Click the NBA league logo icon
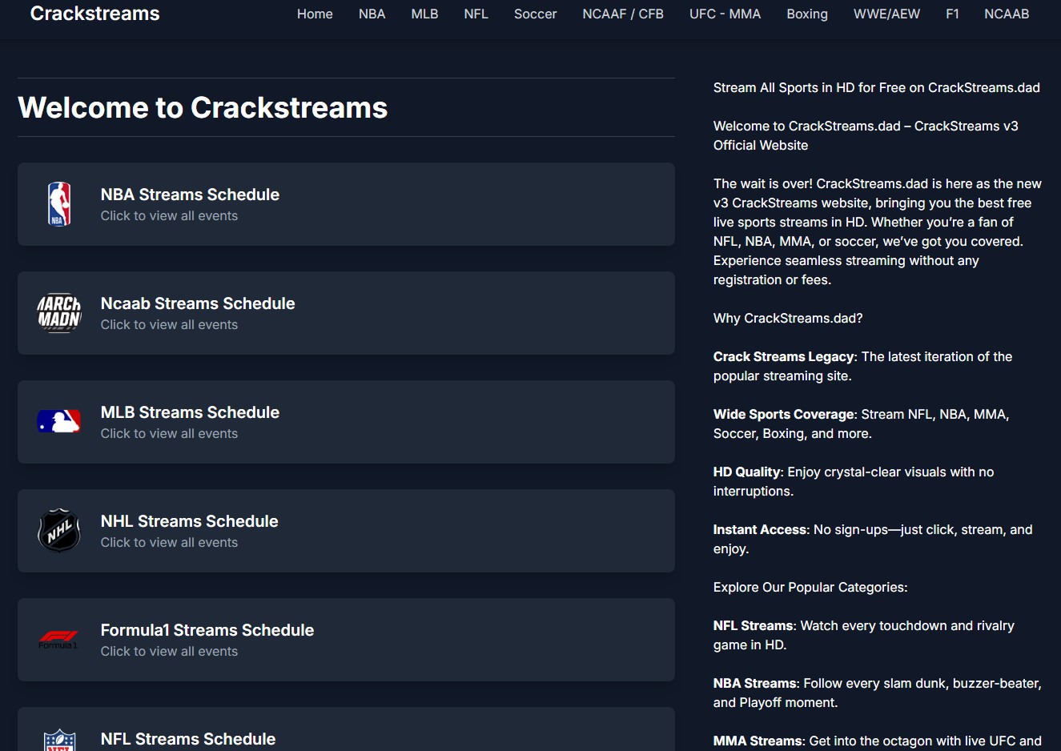Screen dimensions: 1061x751 click(x=59, y=204)
